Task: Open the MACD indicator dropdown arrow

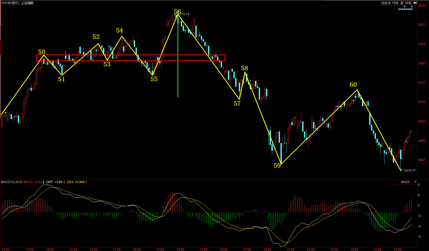Action: click(416, 182)
